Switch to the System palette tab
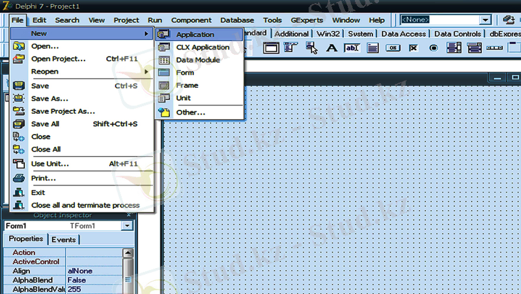Viewport: 521px width, 294px height. [361, 34]
